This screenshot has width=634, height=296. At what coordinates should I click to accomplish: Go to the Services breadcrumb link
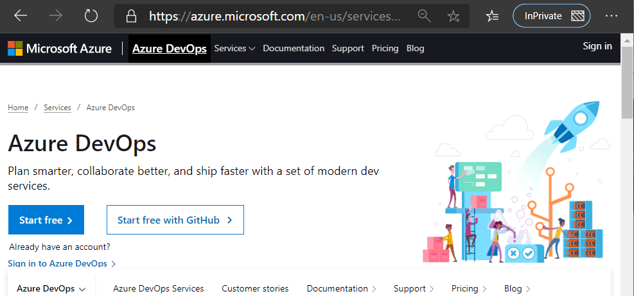tap(57, 108)
